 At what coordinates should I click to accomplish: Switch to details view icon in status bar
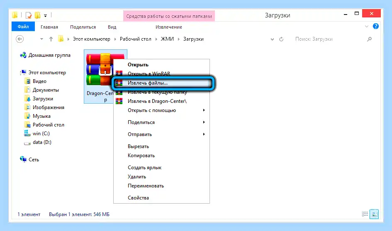coord(365,214)
